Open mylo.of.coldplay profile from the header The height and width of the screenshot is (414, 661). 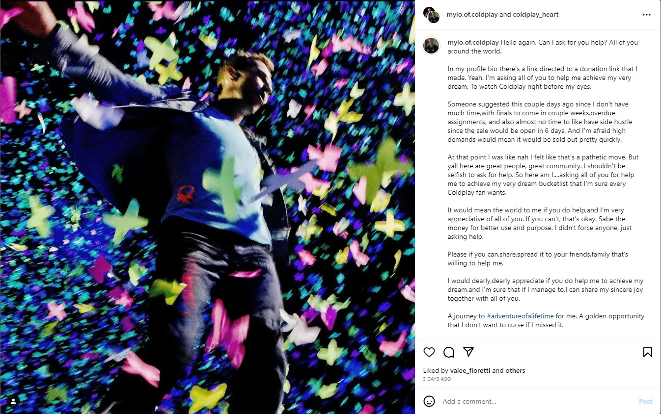coord(472,15)
